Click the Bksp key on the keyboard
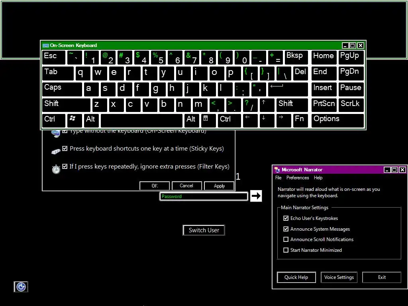 [x=296, y=57]
